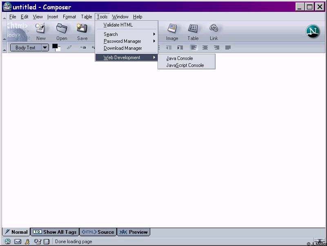Create a new page with New icon
The height and width of the screenshot is (246, 327).
[40, 32]
